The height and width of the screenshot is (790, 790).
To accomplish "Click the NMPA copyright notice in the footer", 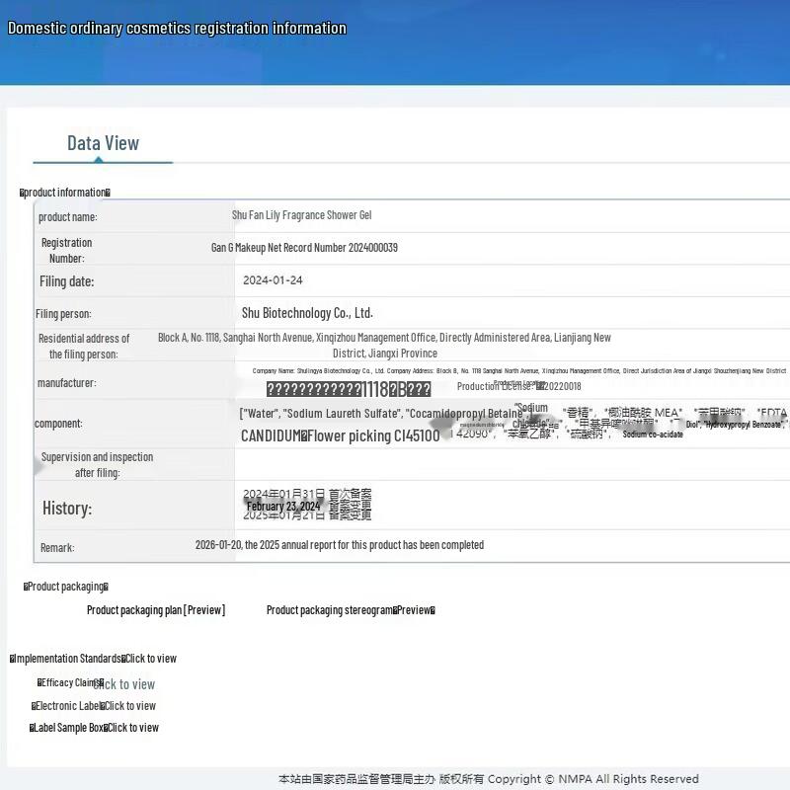I will pos(489,779).
